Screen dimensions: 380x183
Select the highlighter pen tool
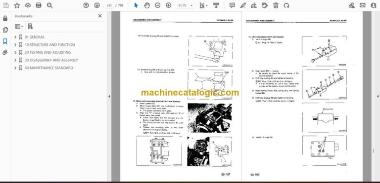pos(243,5)
